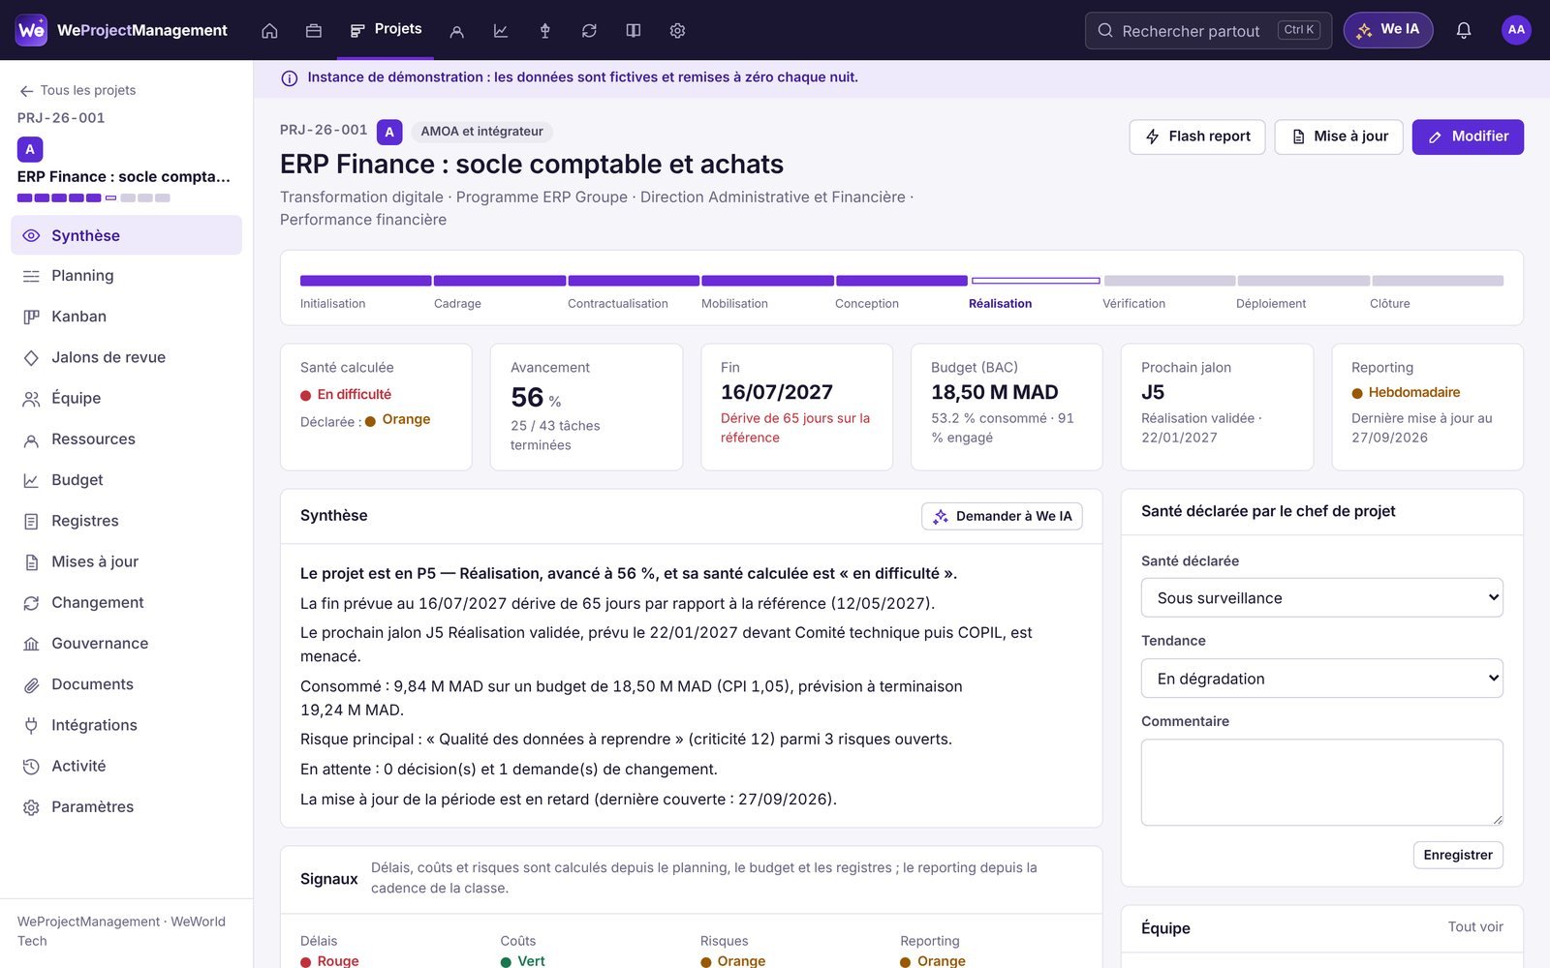Screen dimensions: 1550x968
Task: Open Paramètres in the sidebar
Action: pyautogui.click(x=126, y=807)
